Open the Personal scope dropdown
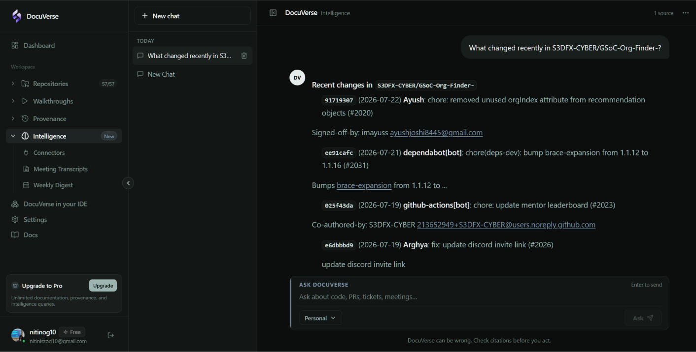696x352 pixels. click(x=320, y=318)
